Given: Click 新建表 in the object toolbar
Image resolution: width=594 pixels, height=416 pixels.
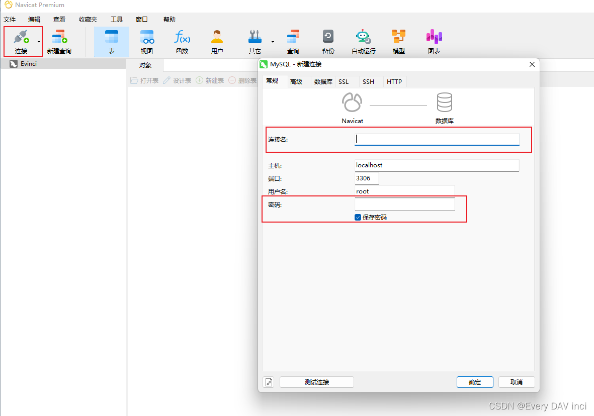Looking at the screenshot, I should [210, 80].
